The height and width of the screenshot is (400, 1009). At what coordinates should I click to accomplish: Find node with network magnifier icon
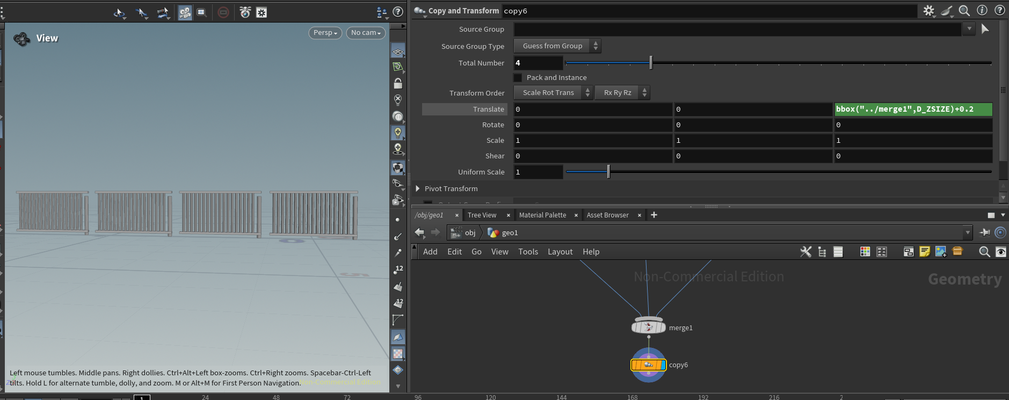click(984, 252)
